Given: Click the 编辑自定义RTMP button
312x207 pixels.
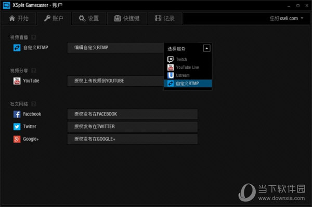Looking at the screenshot, I should 115,48.
